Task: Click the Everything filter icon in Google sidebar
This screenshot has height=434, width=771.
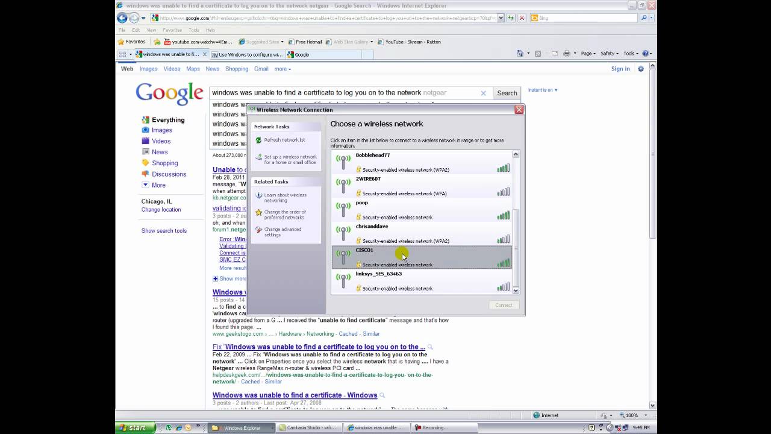Action: pyautogui.click(x=145, y=120)
